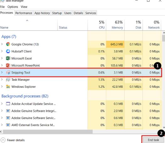Click the 42.8 MB memory value
The width and height of the screenshot is (165, 143).
(x=117, y=87)
